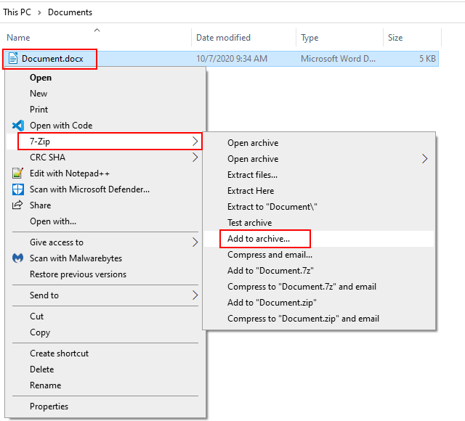465x421 pixels.
Task: Select Test archive in 7-Zip submenu
Action: tap(249, 223)
